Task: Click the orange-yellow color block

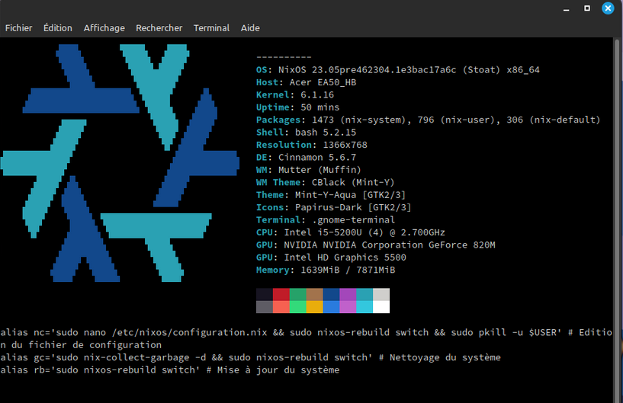Action: (x=314, y=307)
